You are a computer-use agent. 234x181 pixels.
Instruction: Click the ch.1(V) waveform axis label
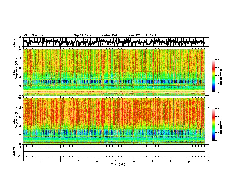[14, 42]
